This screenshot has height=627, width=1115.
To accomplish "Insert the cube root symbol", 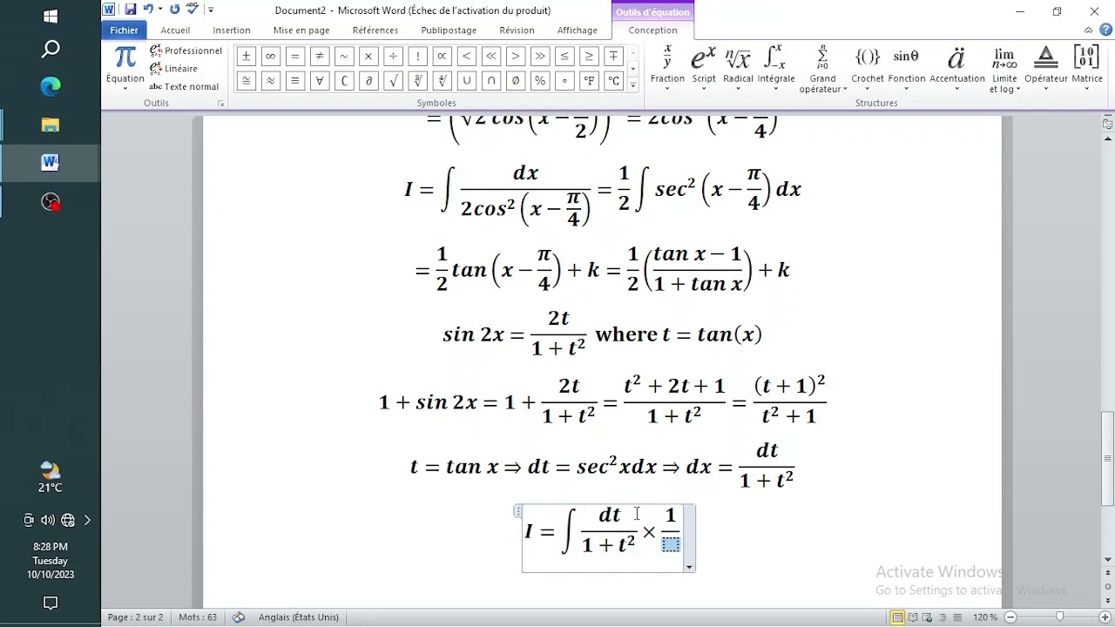I will [x=417, y=81].
